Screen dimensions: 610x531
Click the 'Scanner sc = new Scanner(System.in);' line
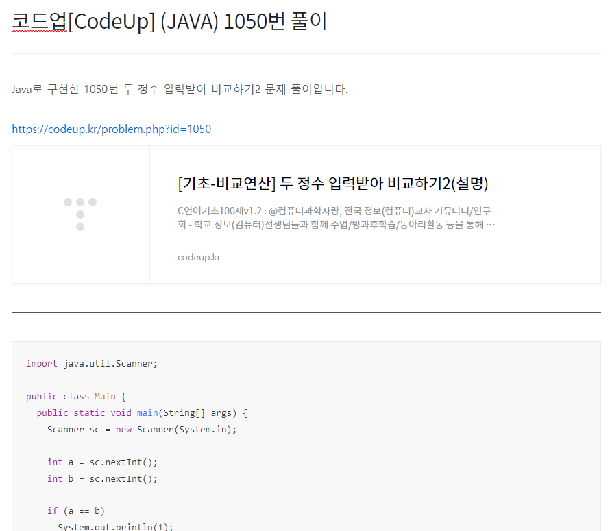point(142,429)
